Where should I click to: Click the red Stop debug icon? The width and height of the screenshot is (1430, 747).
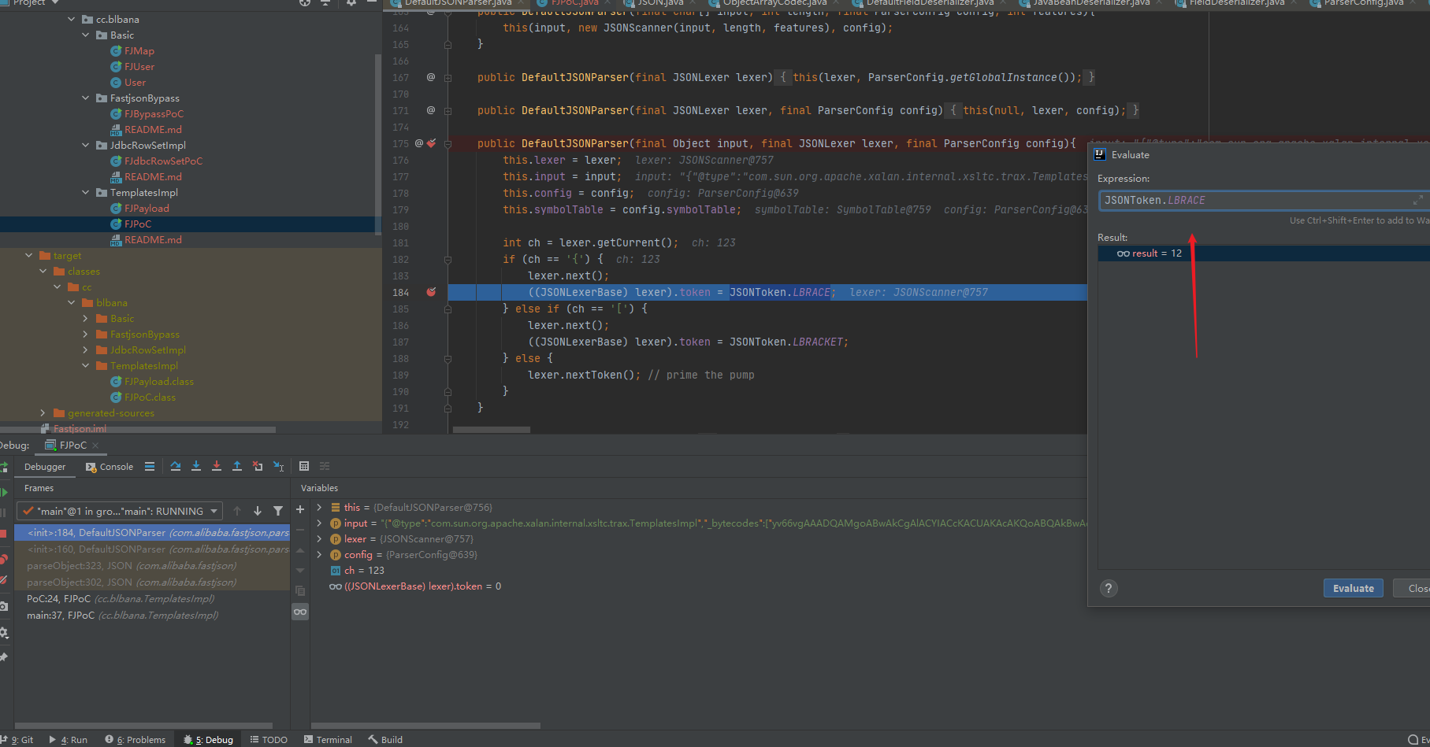(x=3, y=534)
